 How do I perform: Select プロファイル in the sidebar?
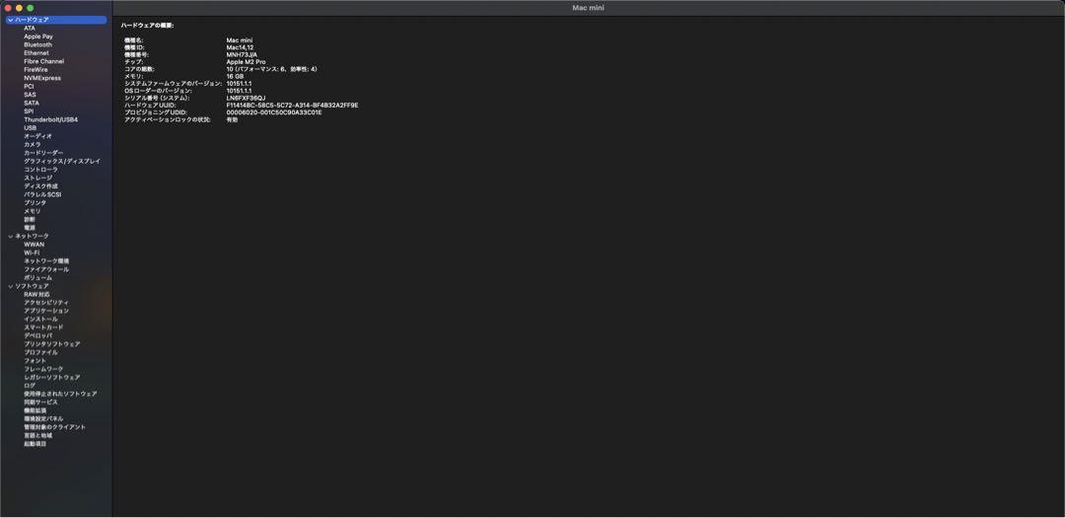(40, 353)
